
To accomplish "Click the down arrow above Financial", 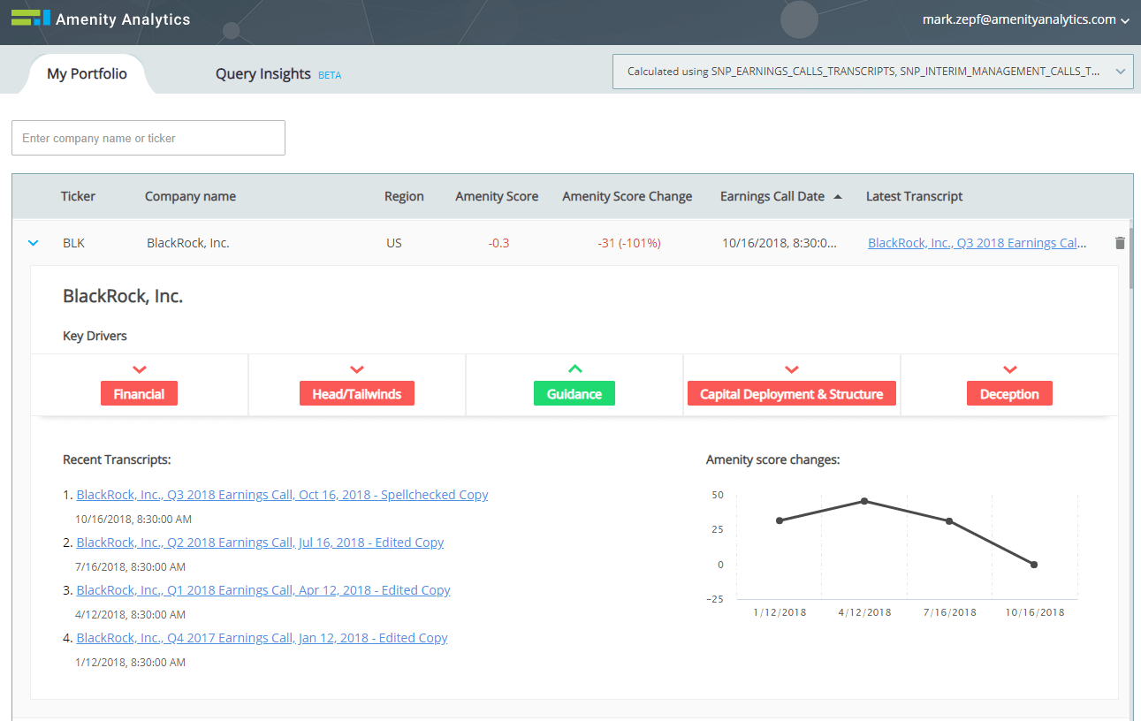I will click(139, 369).
